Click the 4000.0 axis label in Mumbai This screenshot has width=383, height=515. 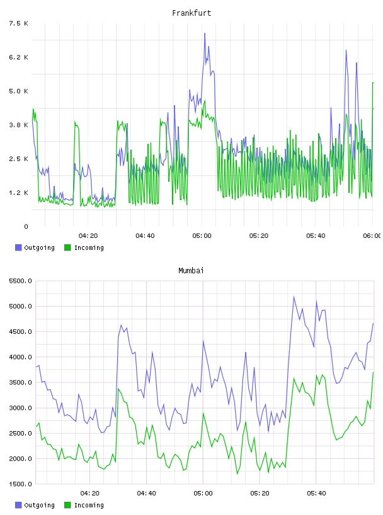tap(20, 357)
